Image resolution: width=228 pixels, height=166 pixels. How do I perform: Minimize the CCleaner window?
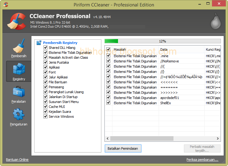200,4
